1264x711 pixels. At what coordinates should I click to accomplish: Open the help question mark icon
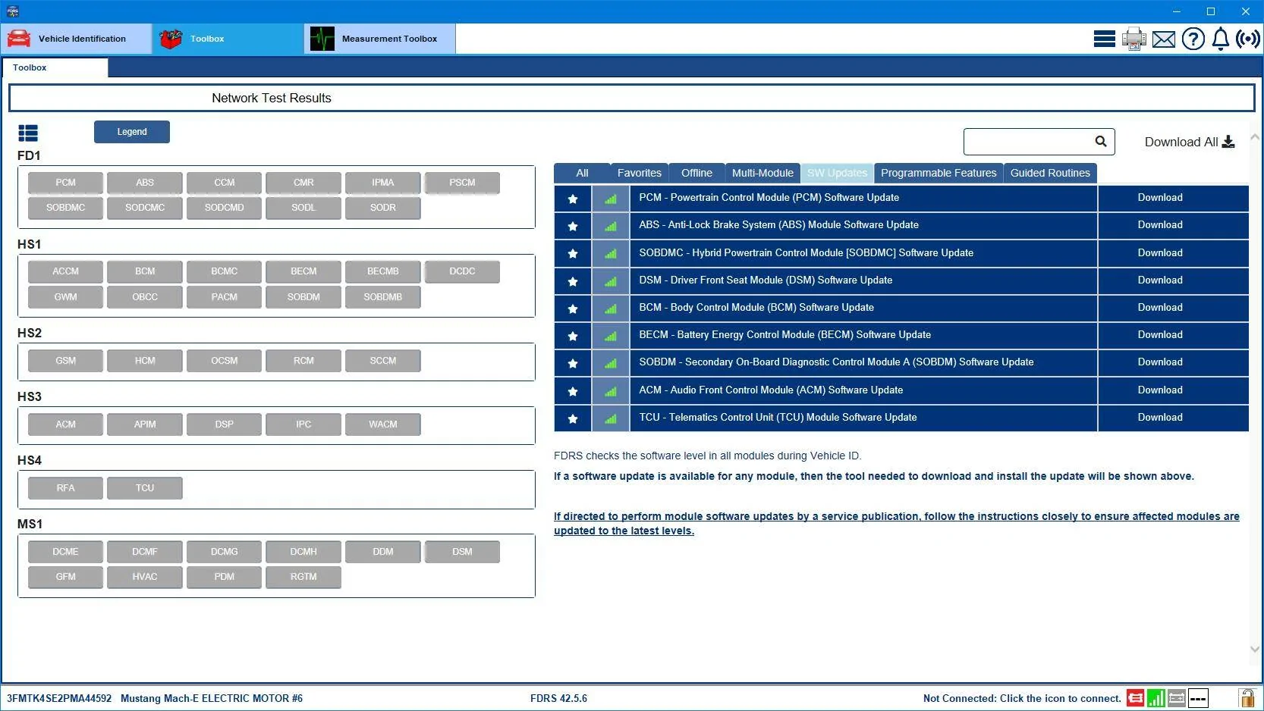pyautogui.click(x=1193, y=39)
